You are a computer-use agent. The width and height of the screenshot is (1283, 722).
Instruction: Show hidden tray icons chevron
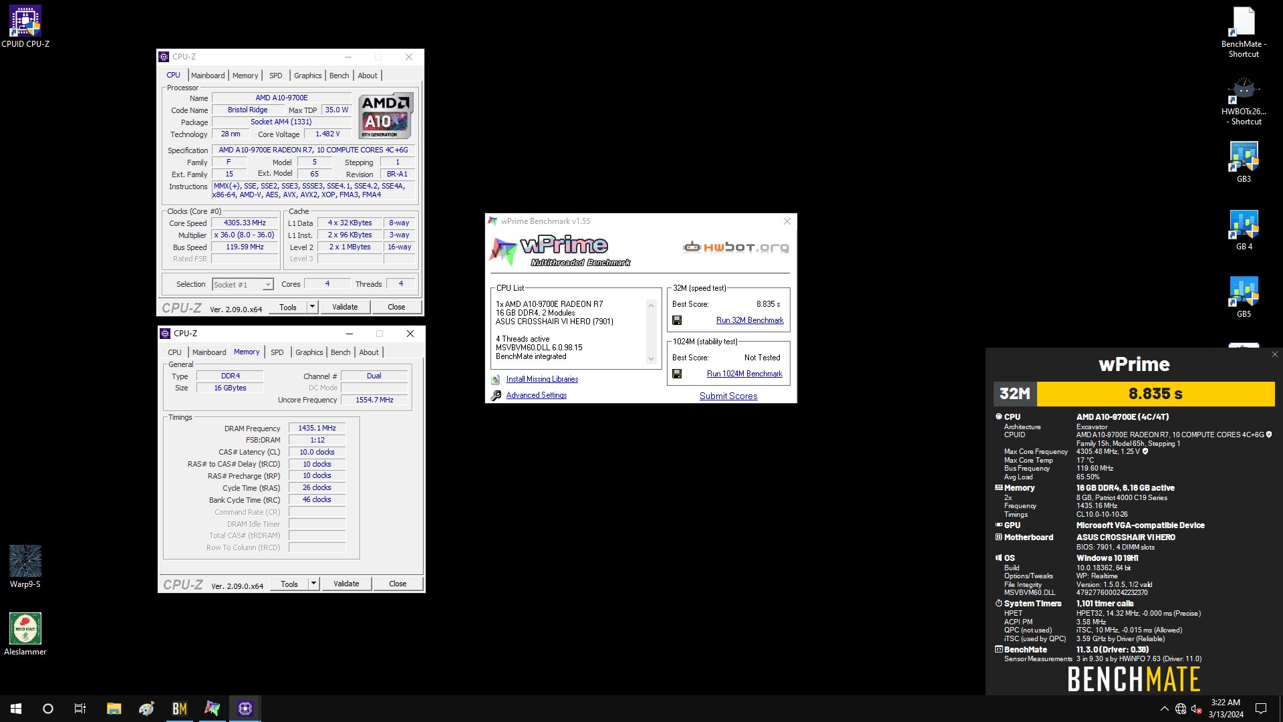click(x=1165, y=709)
